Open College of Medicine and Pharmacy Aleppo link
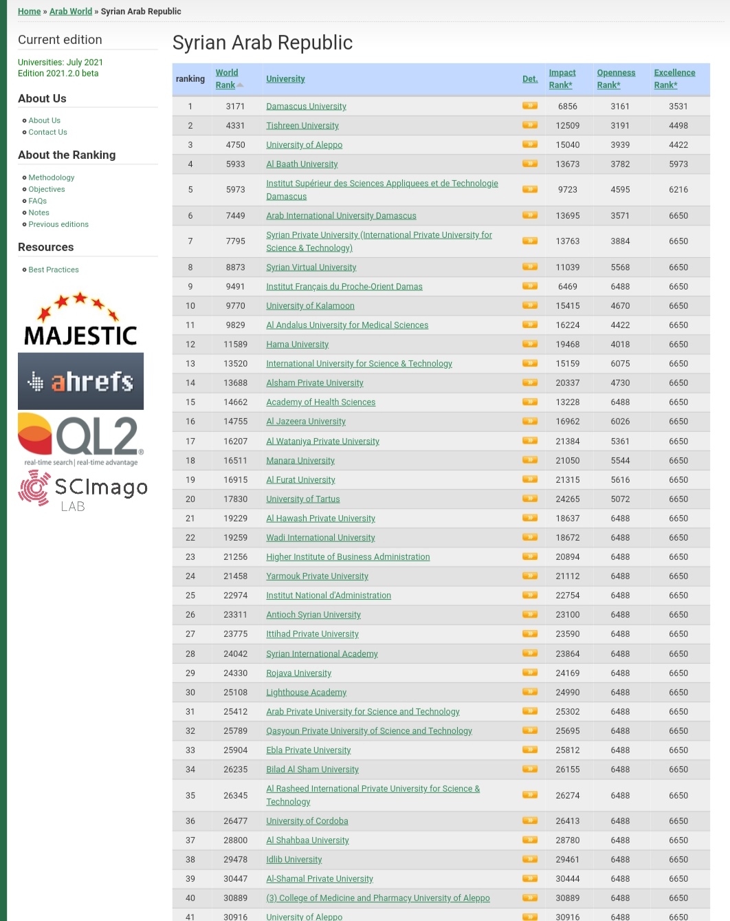The width and height of the screenshot is (730, 921). (x=378, y=898)
